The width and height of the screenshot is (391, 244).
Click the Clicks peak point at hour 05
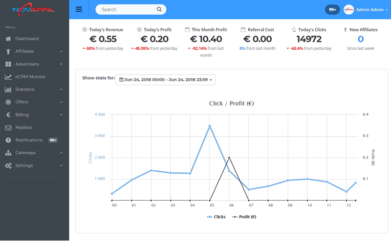tap(210, 126)
